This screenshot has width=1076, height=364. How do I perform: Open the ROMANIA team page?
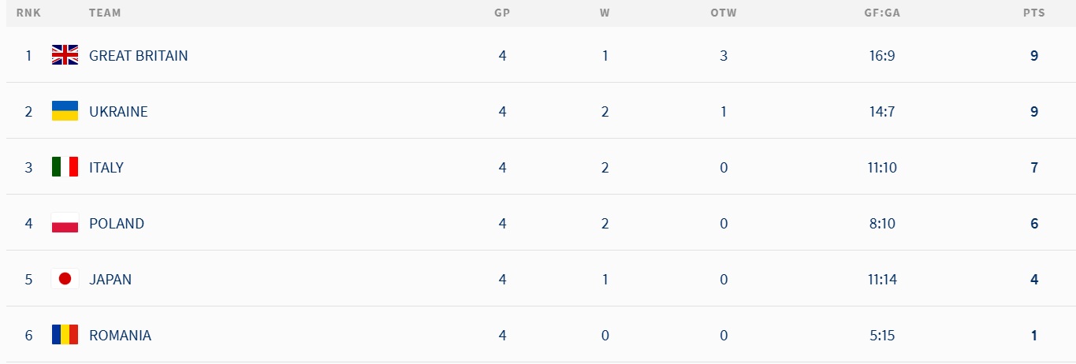point(120,336)
